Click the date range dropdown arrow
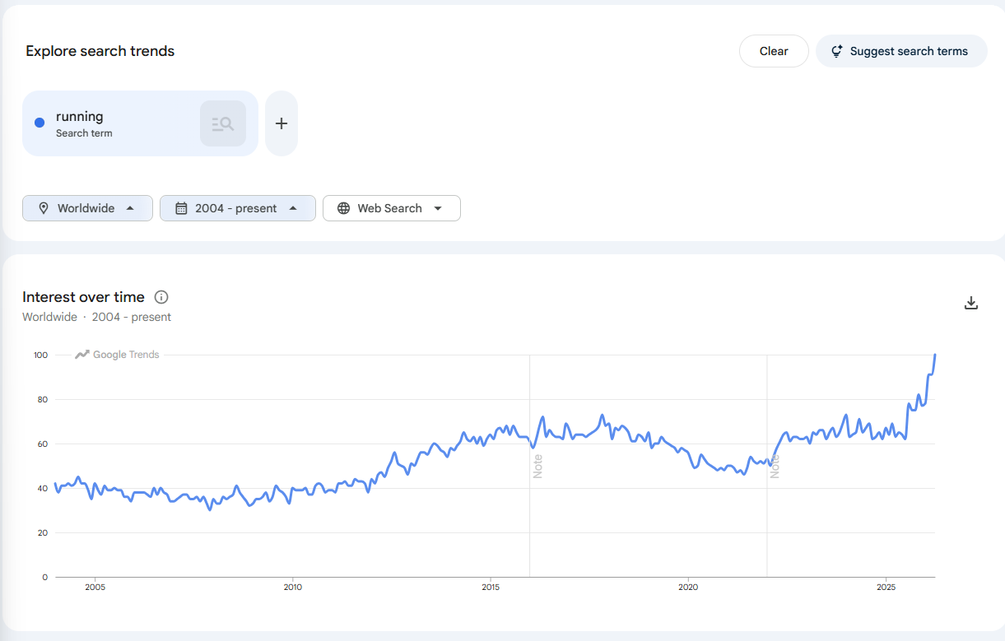This screenshot has width=1005, height=641. (x=293, y=208)
